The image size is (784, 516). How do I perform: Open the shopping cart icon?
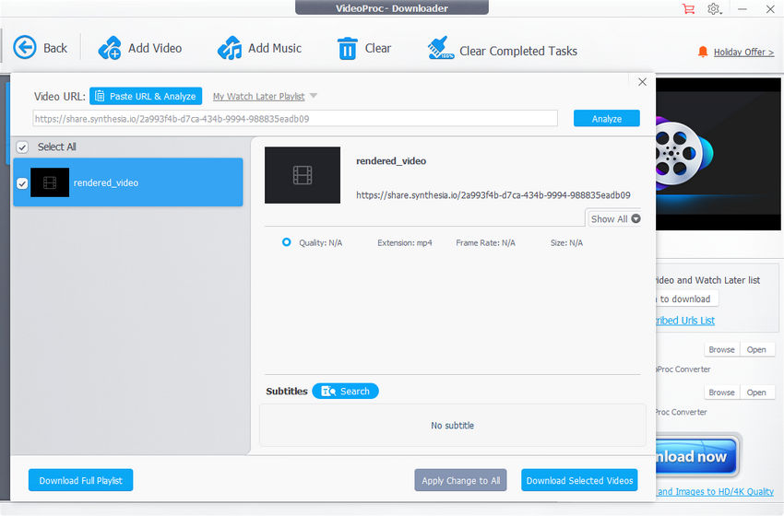pos(688,9)
